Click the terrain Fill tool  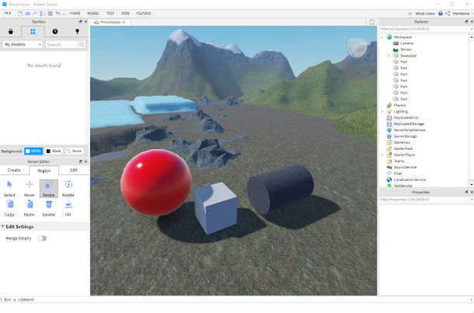[x=68, y=208]
